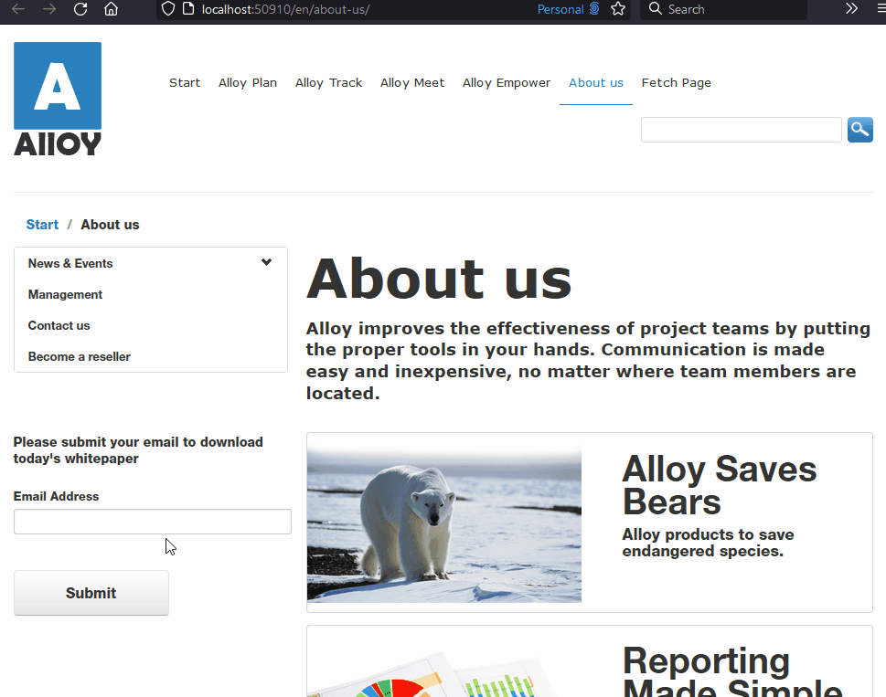The width and height of the screenshot is (886, 697).
Task: Open the Become a reseller link
Action: pos(80,356)
